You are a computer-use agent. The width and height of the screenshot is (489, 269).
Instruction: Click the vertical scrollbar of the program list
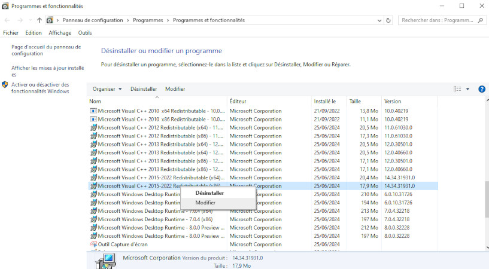[487, 199]
